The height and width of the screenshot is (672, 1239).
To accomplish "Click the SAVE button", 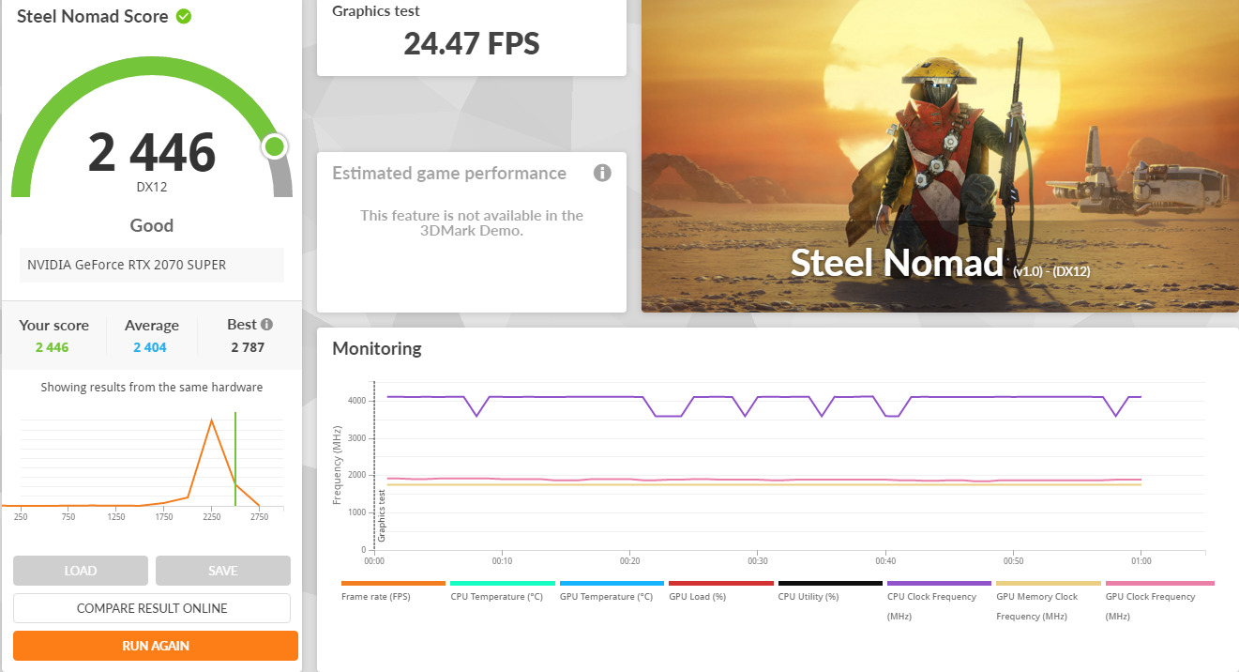I will [223, 571].
